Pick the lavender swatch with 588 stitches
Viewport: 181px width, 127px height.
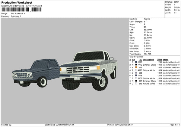tap(136, 73)
